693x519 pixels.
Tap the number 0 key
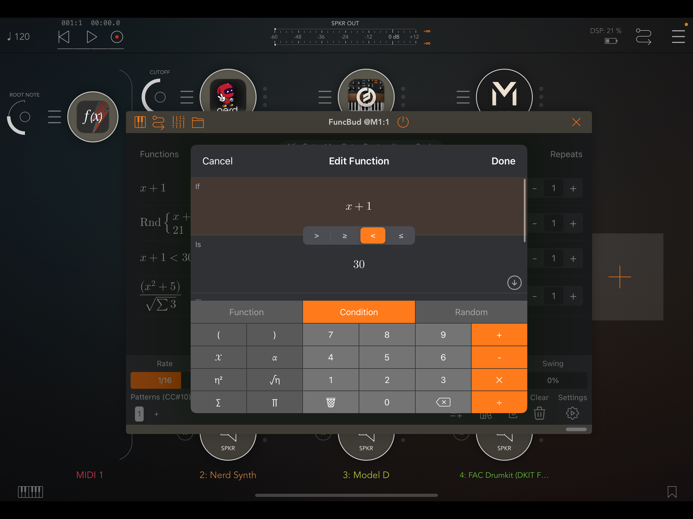[387, 402]
